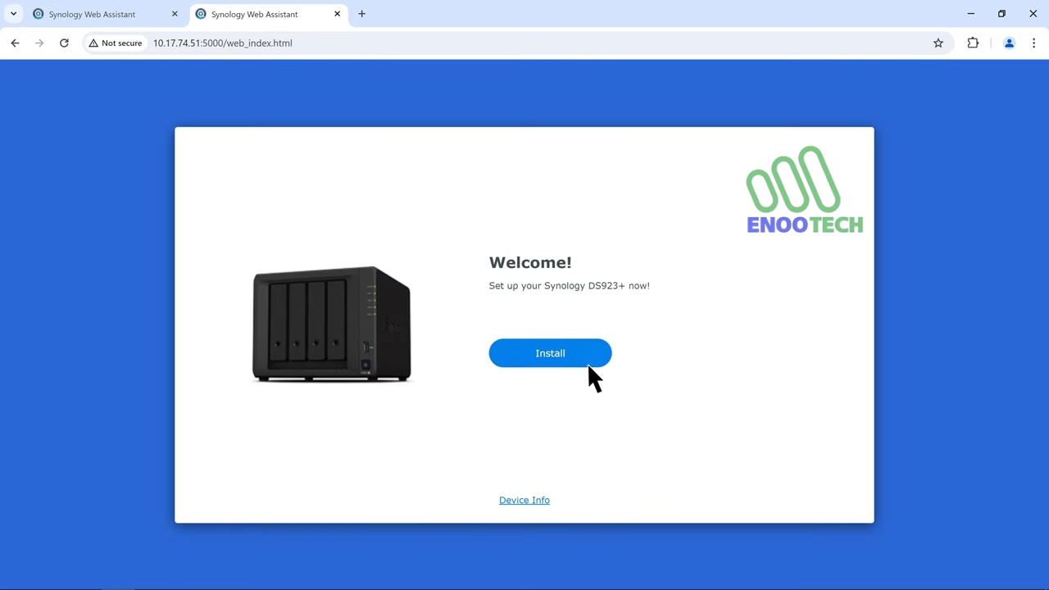Click the Not secure site warning chip
1049x590 pixels.
(116, 43)
